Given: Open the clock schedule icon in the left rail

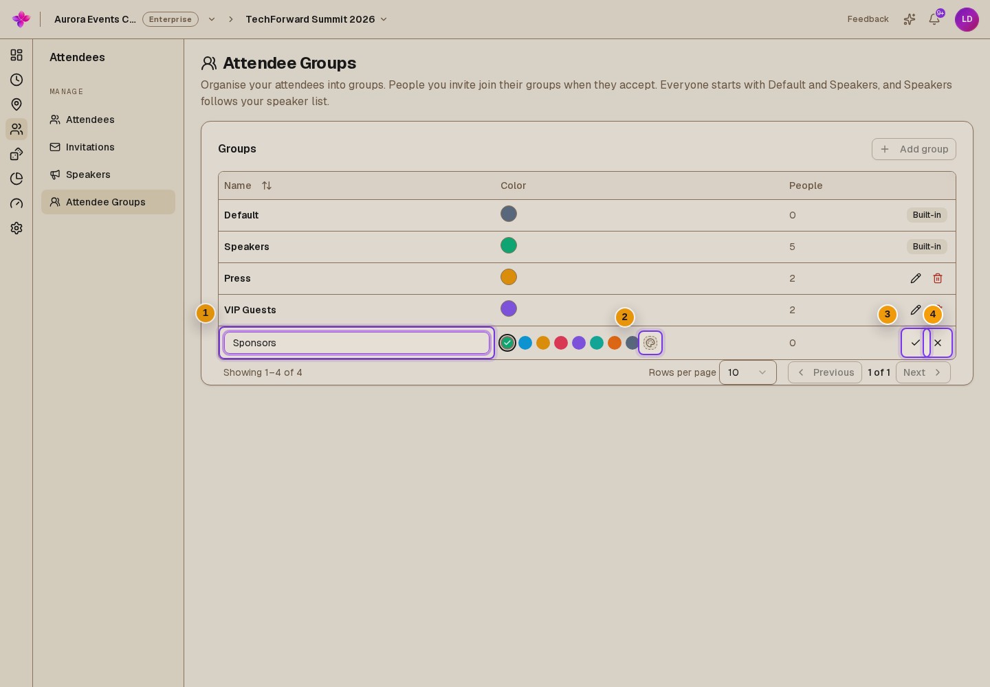Looking at the screenshot, I should 16,80.
